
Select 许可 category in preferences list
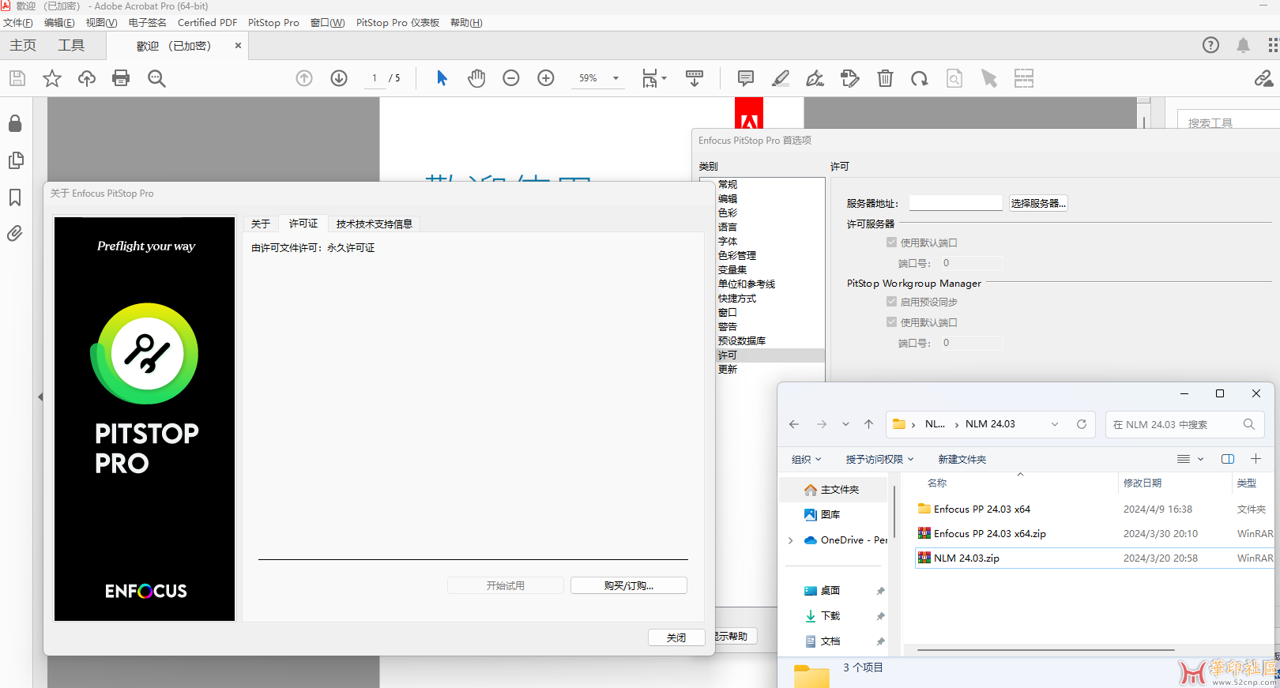[770, 355]
